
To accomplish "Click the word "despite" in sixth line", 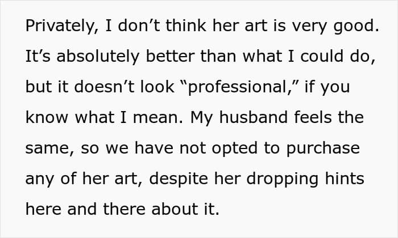I will (x=179, y=179).
